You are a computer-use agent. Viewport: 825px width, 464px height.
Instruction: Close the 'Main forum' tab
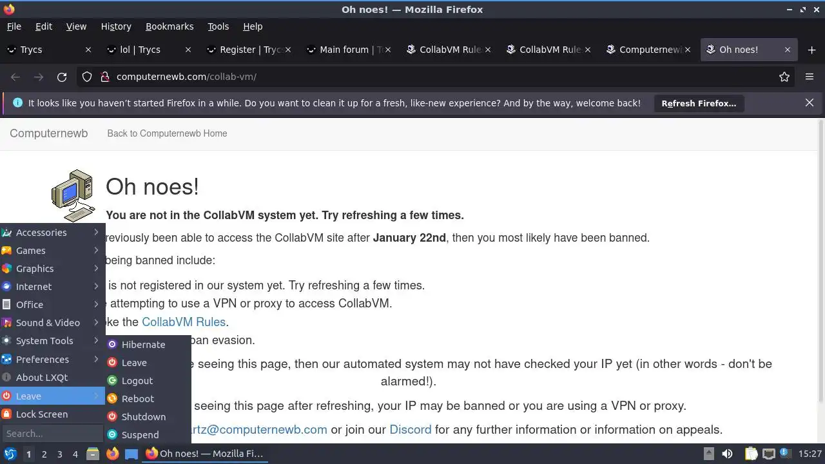[388, 50]
